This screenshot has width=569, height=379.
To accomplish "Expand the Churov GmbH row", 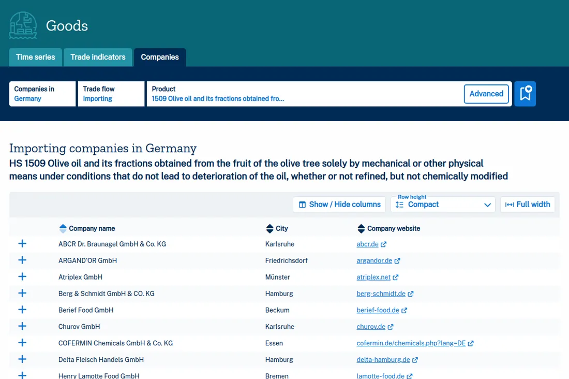I will point(22,326).
